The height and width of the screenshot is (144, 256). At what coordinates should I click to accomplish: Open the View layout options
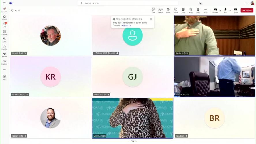183,10
